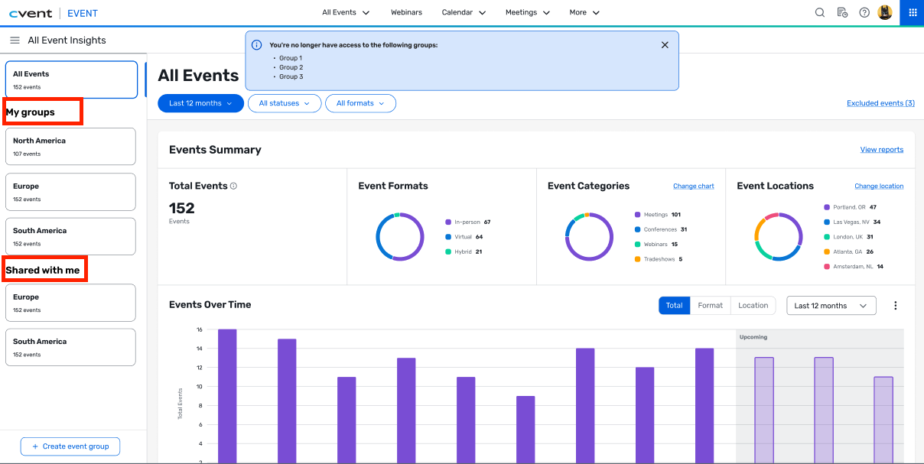Open the help question mark icon
924x464 pixels.
click(864, 12)
